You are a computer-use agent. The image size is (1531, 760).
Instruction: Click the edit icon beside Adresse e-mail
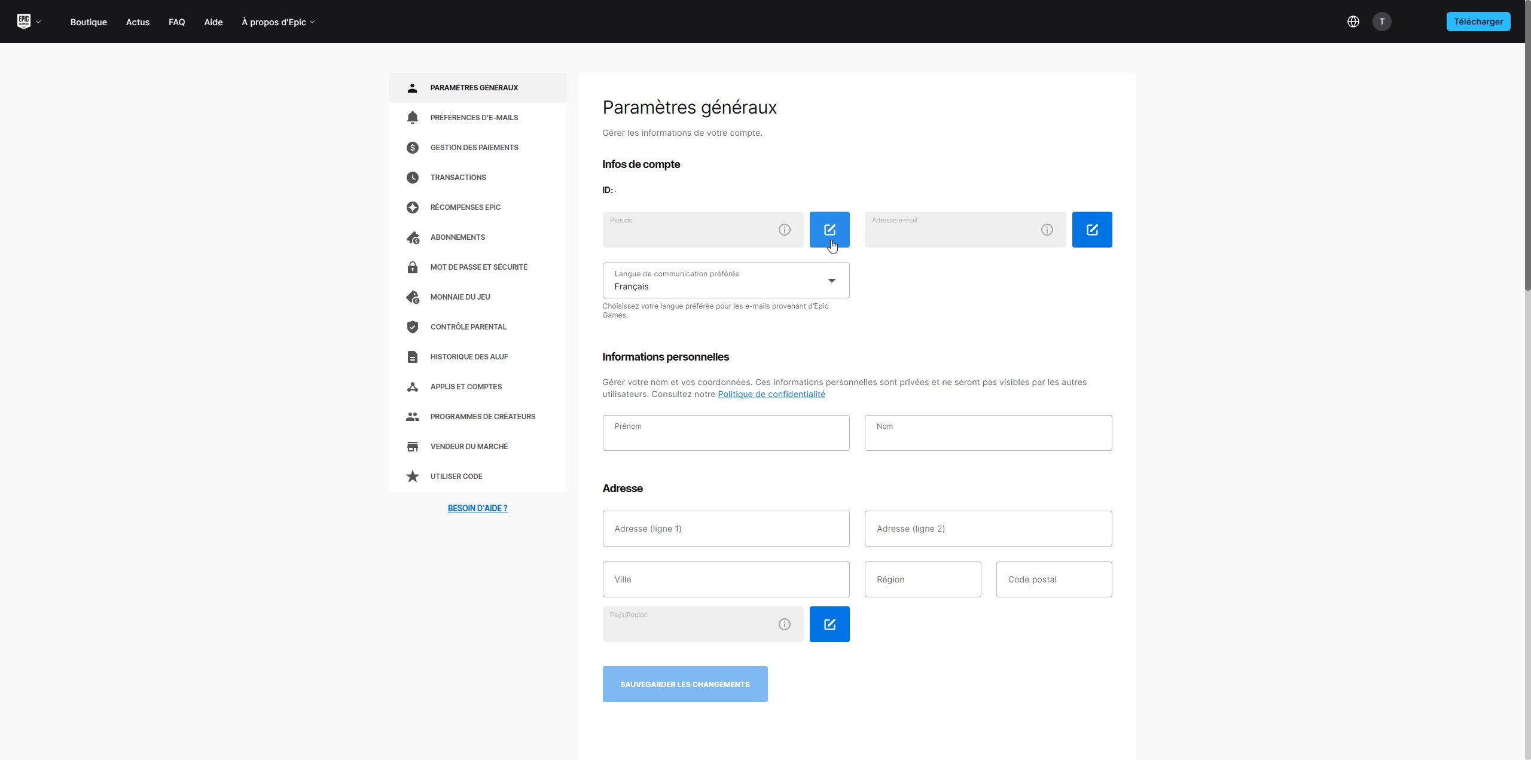tap(1091, 230)
